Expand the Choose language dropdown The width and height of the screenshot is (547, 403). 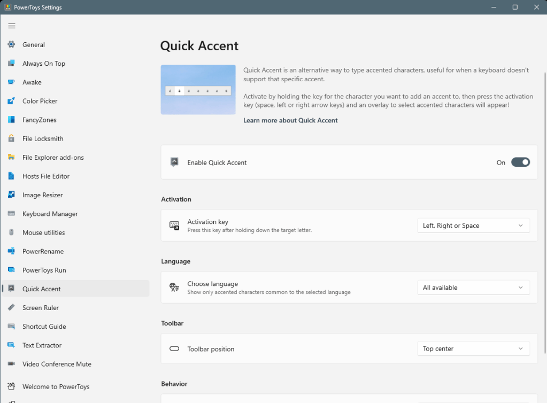[473, 288]
